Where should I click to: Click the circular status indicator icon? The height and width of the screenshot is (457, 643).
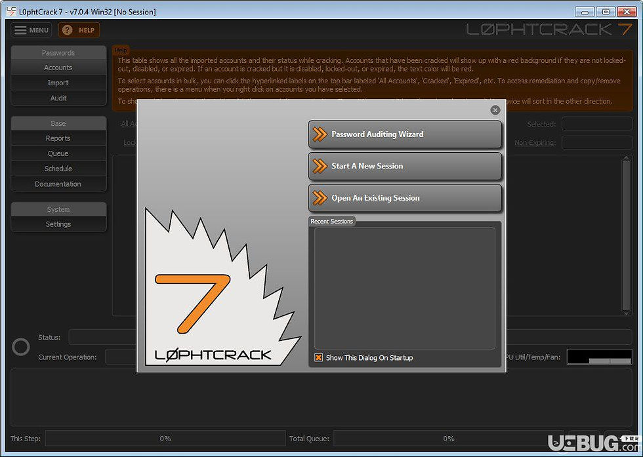[21, 347]
